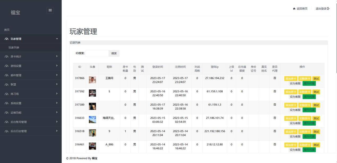
Task: Click the dashboard icon beside 联盟
Action: [x=7, y=85]
